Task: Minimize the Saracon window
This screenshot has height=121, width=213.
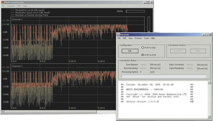Action: [x=203, y=35]
